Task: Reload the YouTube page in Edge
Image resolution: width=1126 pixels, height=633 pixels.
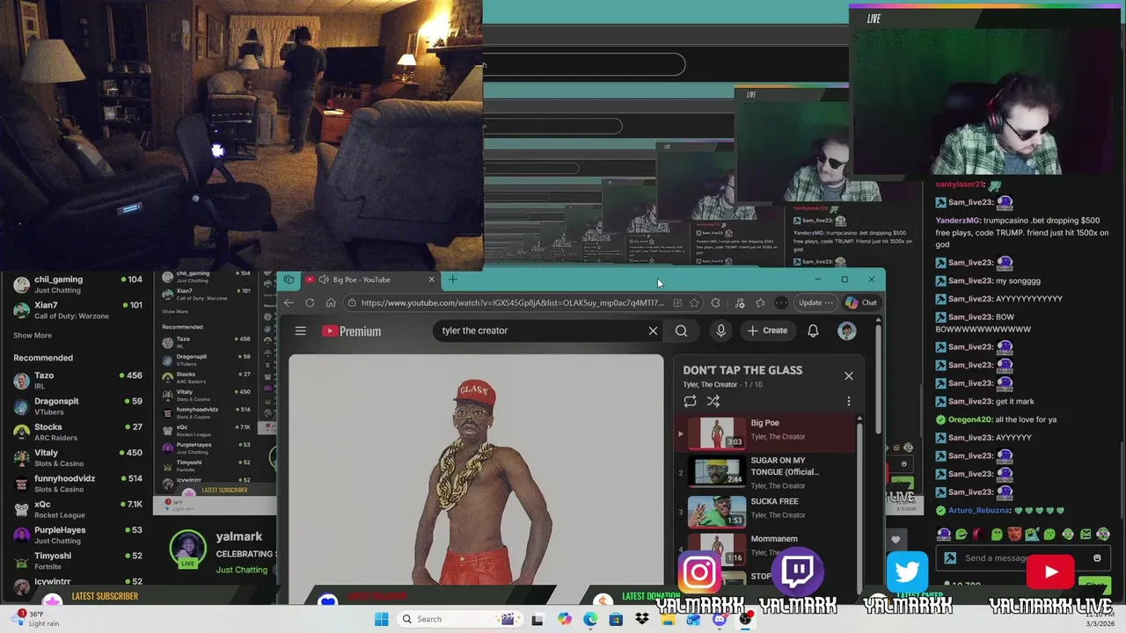Action: pyautogui.click(x=310, y=302)
